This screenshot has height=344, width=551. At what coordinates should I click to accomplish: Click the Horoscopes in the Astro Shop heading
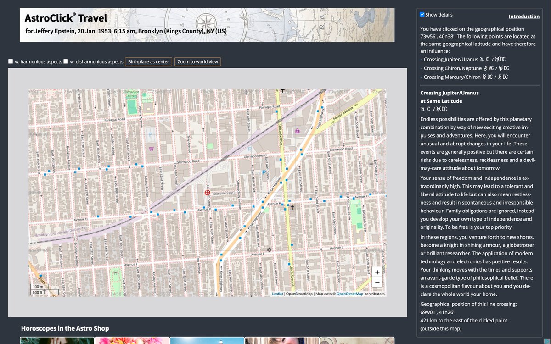[65, 328]
